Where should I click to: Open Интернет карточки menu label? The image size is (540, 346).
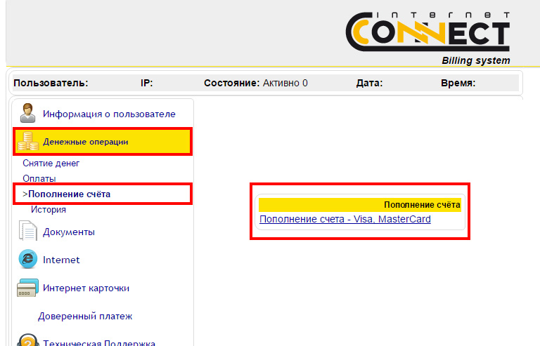(x=86, y=288)
